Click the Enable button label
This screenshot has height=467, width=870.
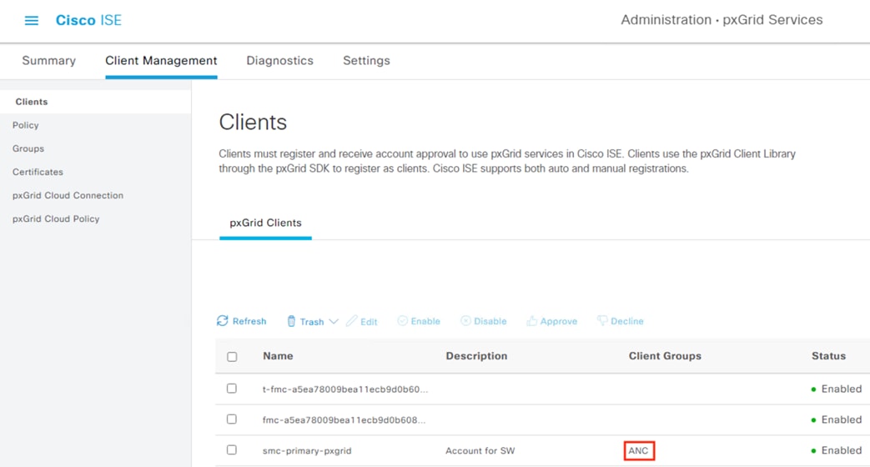tap(425, 321)
